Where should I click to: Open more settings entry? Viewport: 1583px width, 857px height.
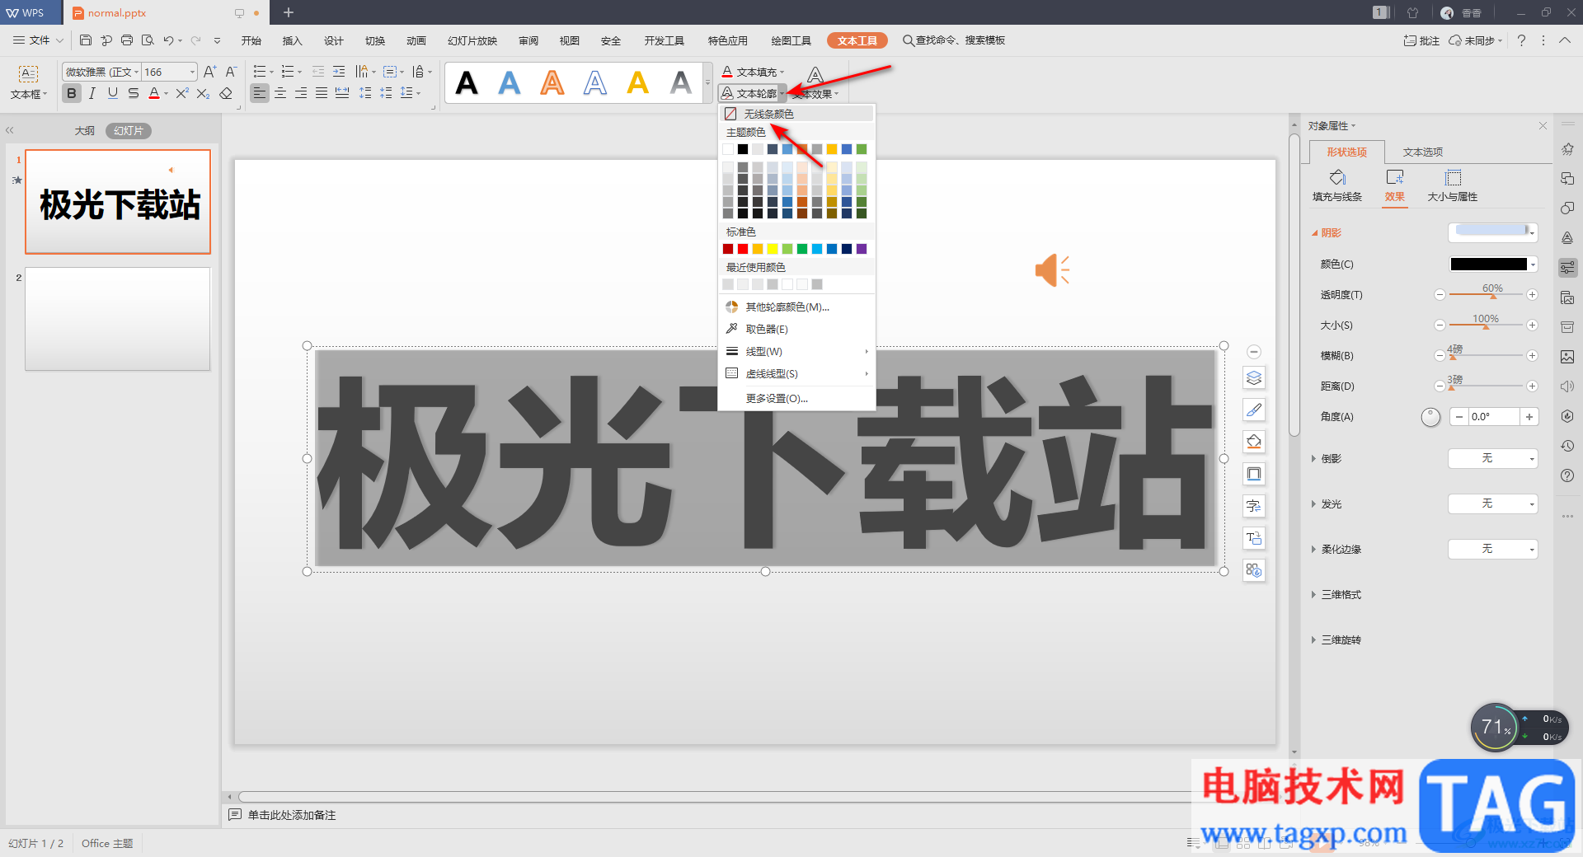click(x=796, y=398)
